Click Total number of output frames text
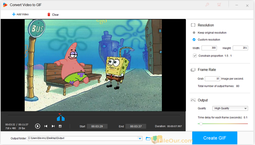The width and height of the screenshot is (255, 145). point(218,86)
